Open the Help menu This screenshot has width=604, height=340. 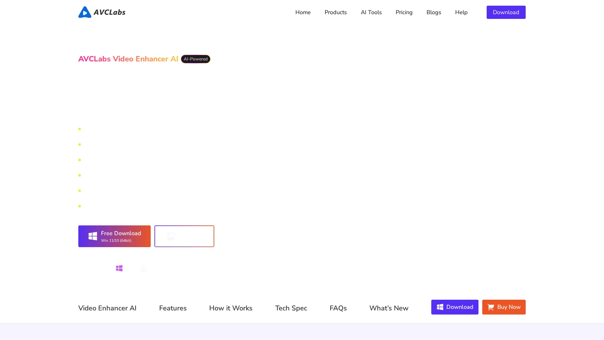[461, 12]
